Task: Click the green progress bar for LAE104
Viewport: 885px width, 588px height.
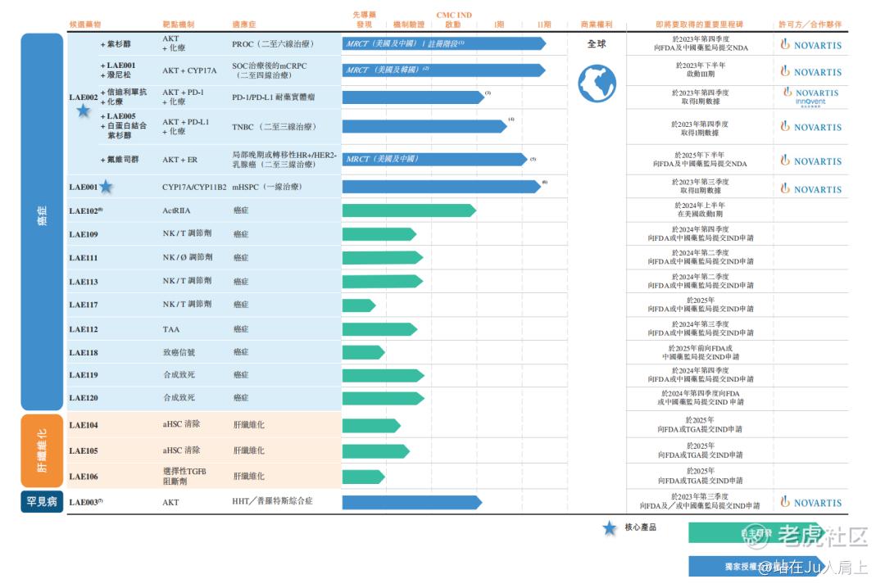Action: 371,426
